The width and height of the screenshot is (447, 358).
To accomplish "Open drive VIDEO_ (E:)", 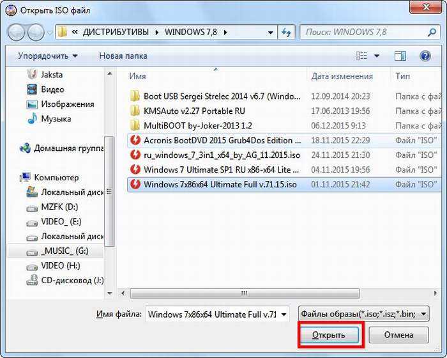I will (54, 222).
